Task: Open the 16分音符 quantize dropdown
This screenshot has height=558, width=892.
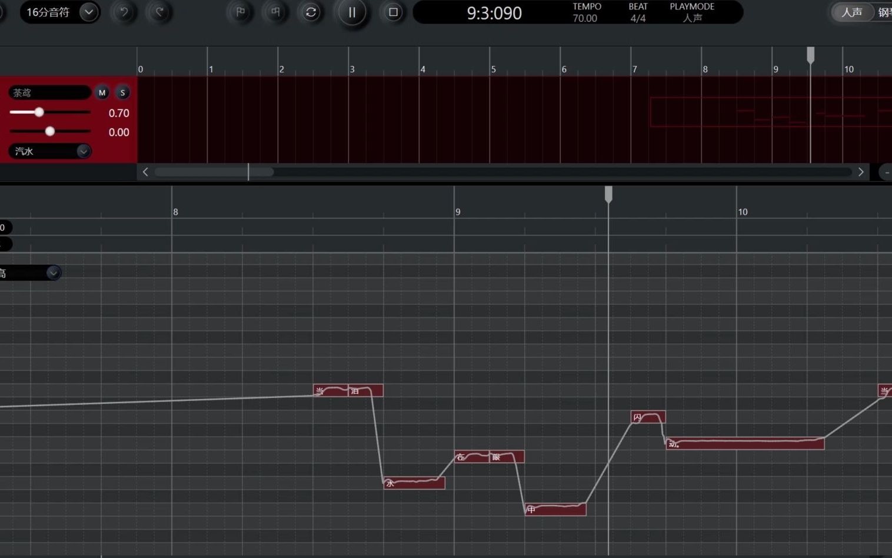Action: tap(89, 12)
